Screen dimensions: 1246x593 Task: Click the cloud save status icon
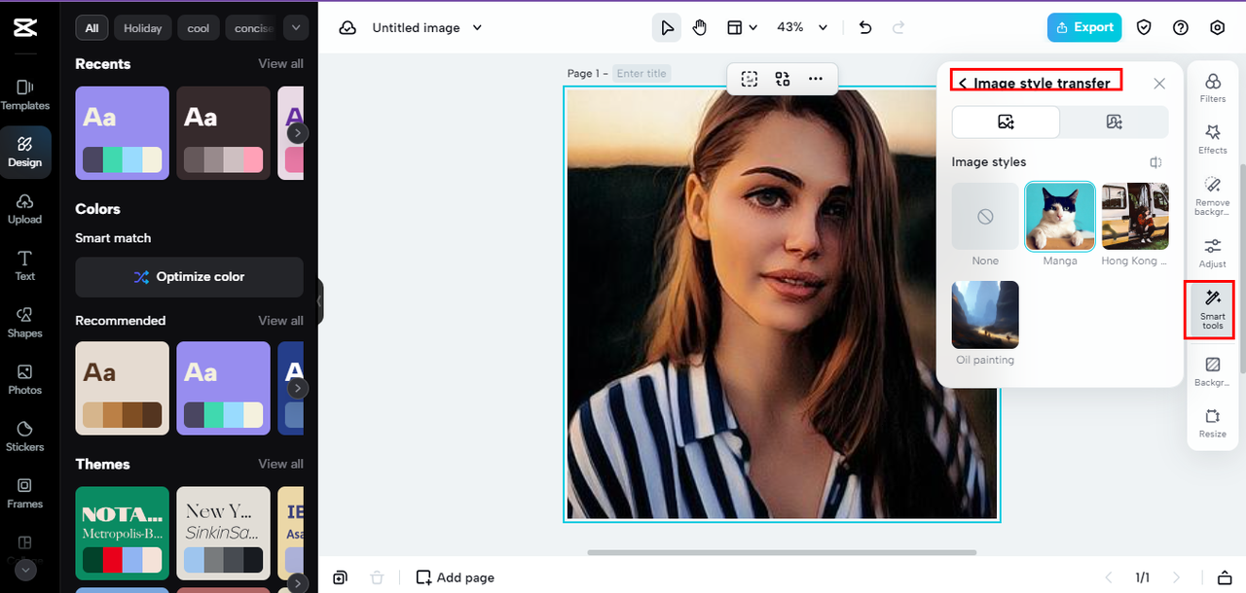348,28
